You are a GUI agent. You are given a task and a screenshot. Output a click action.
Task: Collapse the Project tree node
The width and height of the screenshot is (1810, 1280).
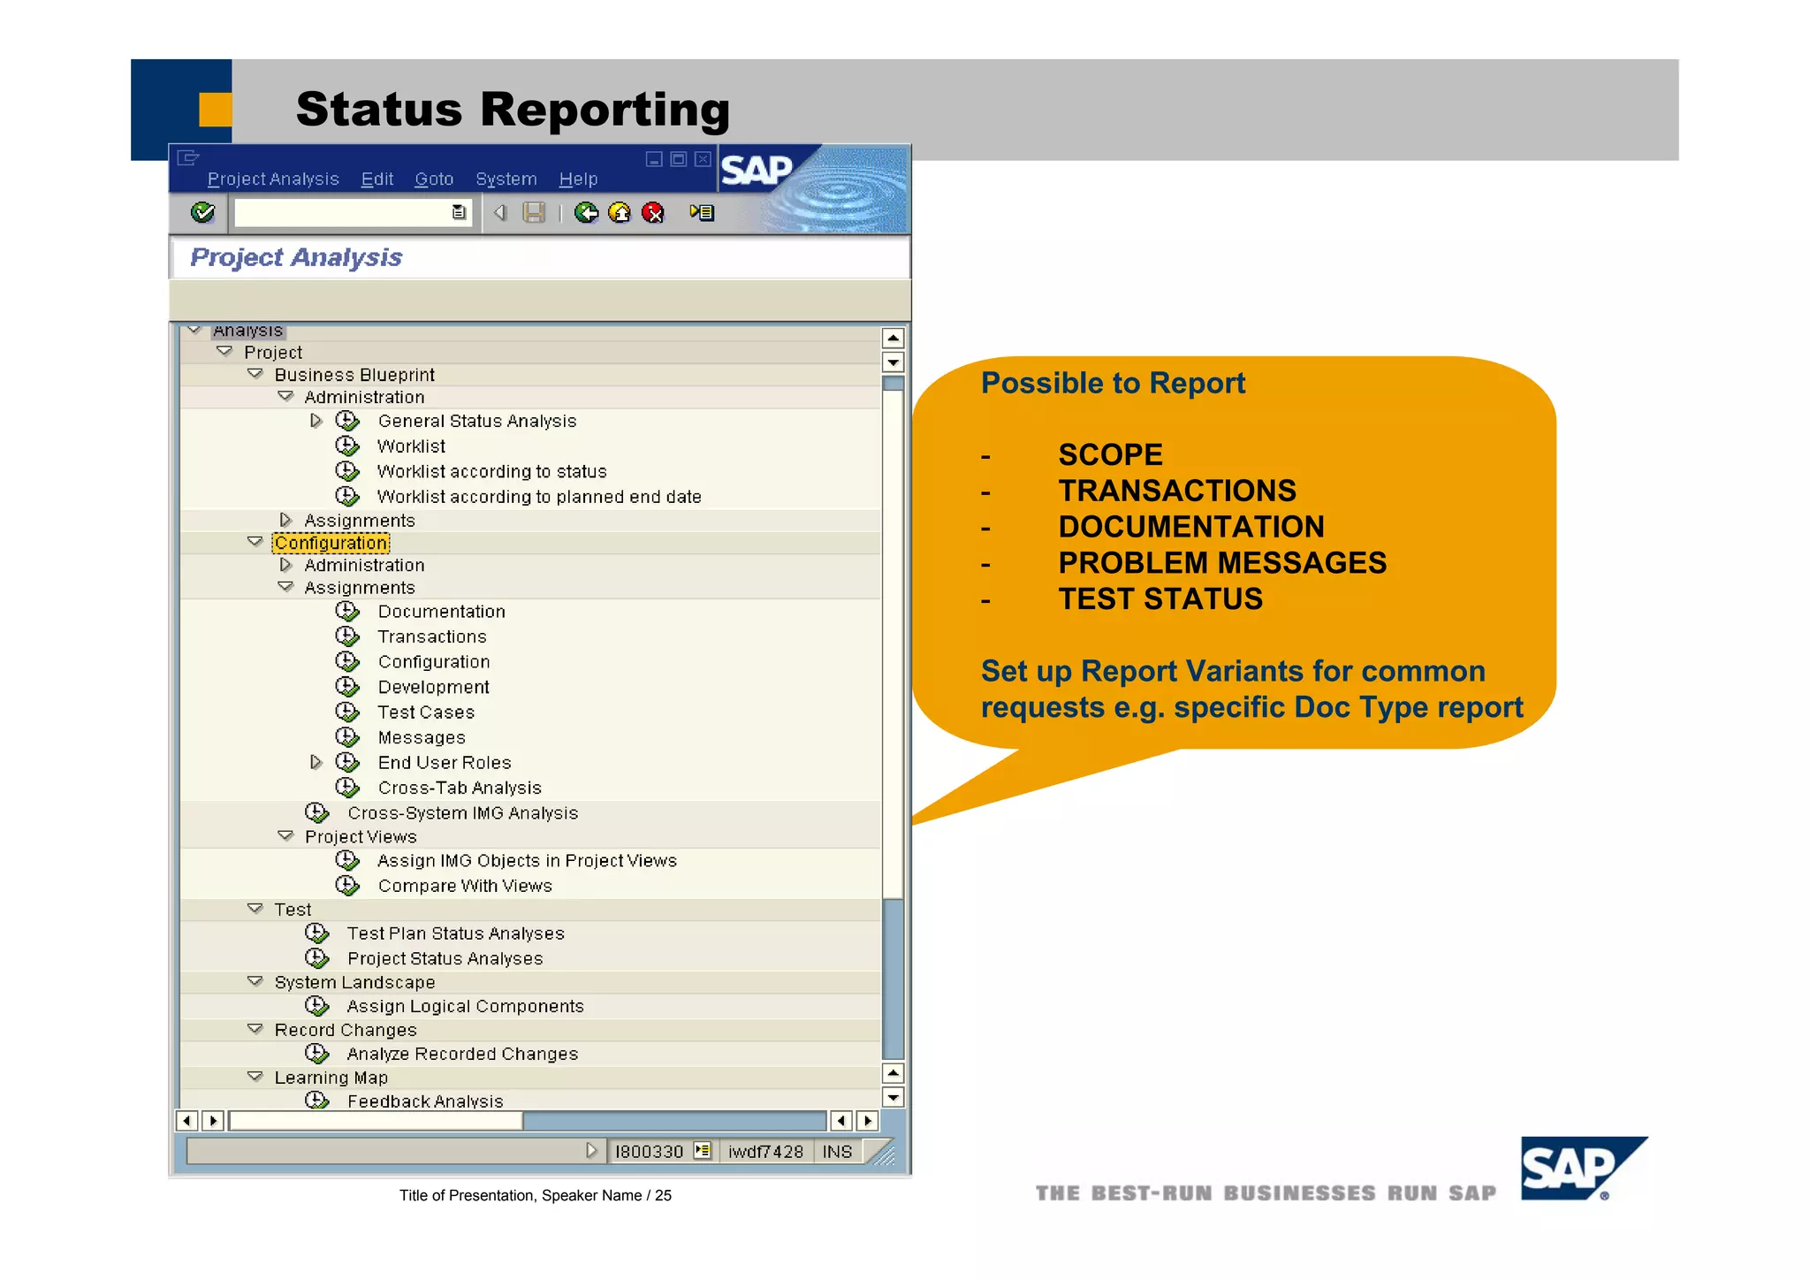pyautogui.click(x=224, y=352)
